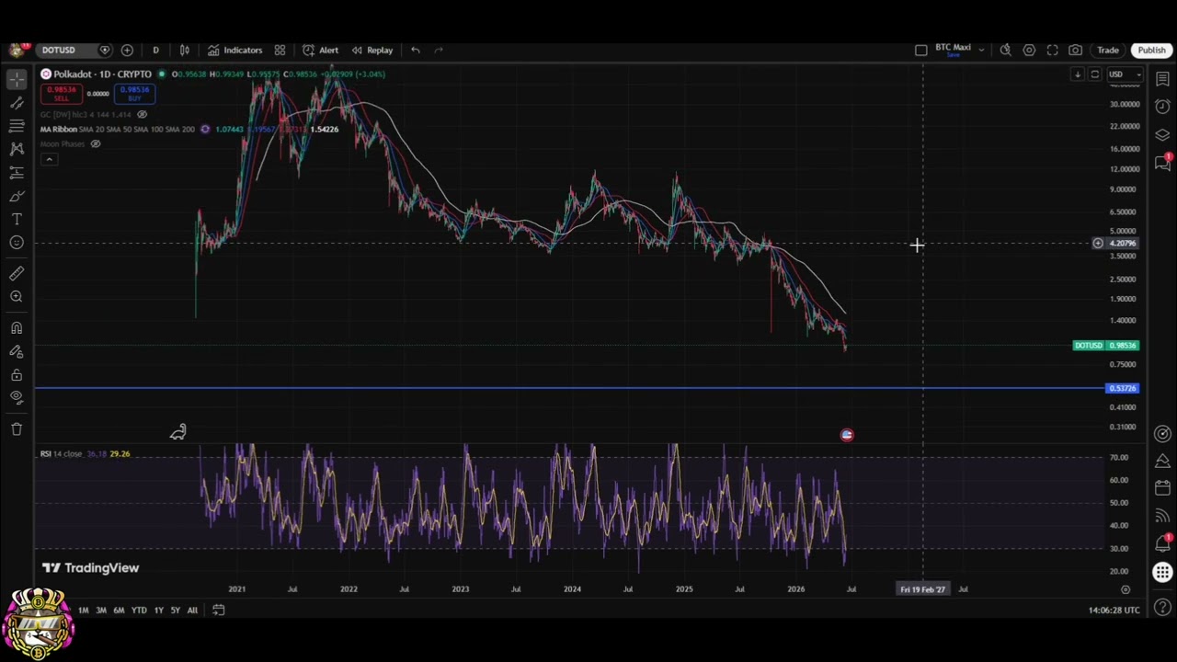Screen dimensions: 1177x662
Task: Select the trend line drawing tool
Action: coord(17,103)
